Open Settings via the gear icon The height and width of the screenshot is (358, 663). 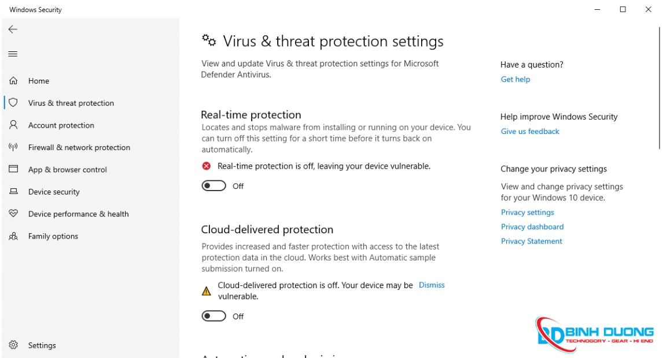(x=13, y=345)
